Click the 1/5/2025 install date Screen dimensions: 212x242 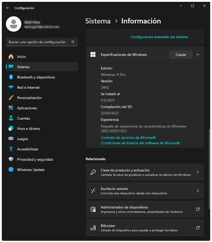pos(108,100)
